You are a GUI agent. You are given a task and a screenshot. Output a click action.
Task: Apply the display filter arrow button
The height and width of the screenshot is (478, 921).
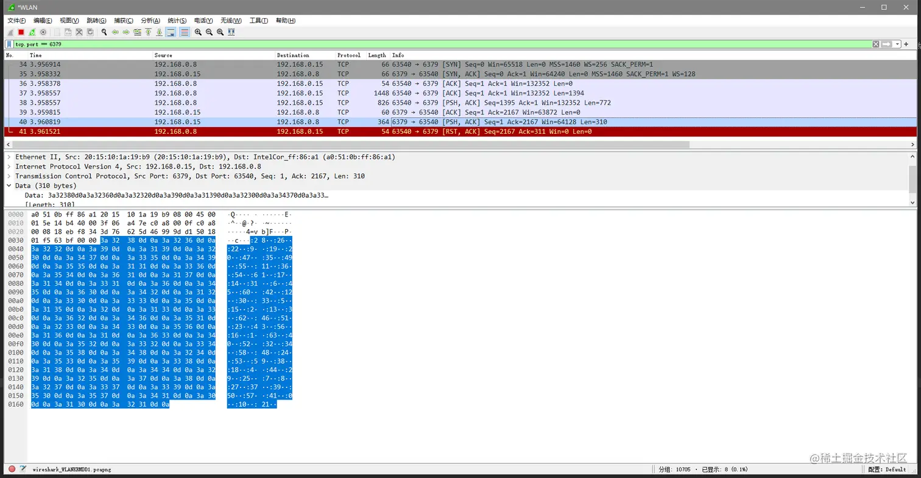point(887,44)
